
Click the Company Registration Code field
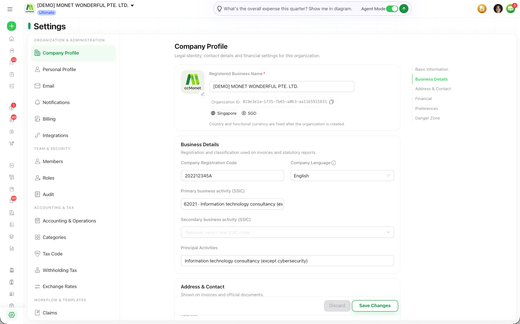click(x=232, y=176)
